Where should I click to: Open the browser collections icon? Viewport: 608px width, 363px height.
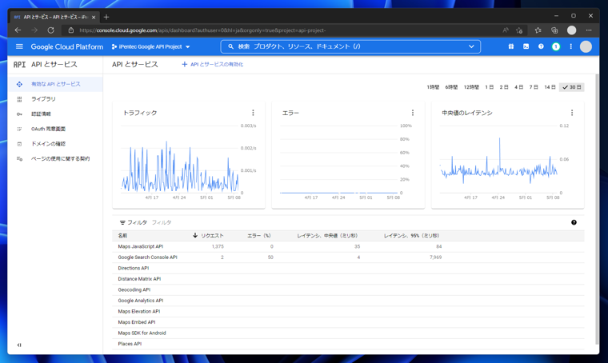tap(554, 30)
